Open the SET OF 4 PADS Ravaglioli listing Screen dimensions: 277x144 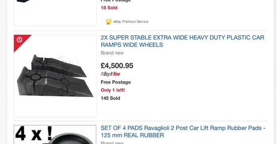183,131
